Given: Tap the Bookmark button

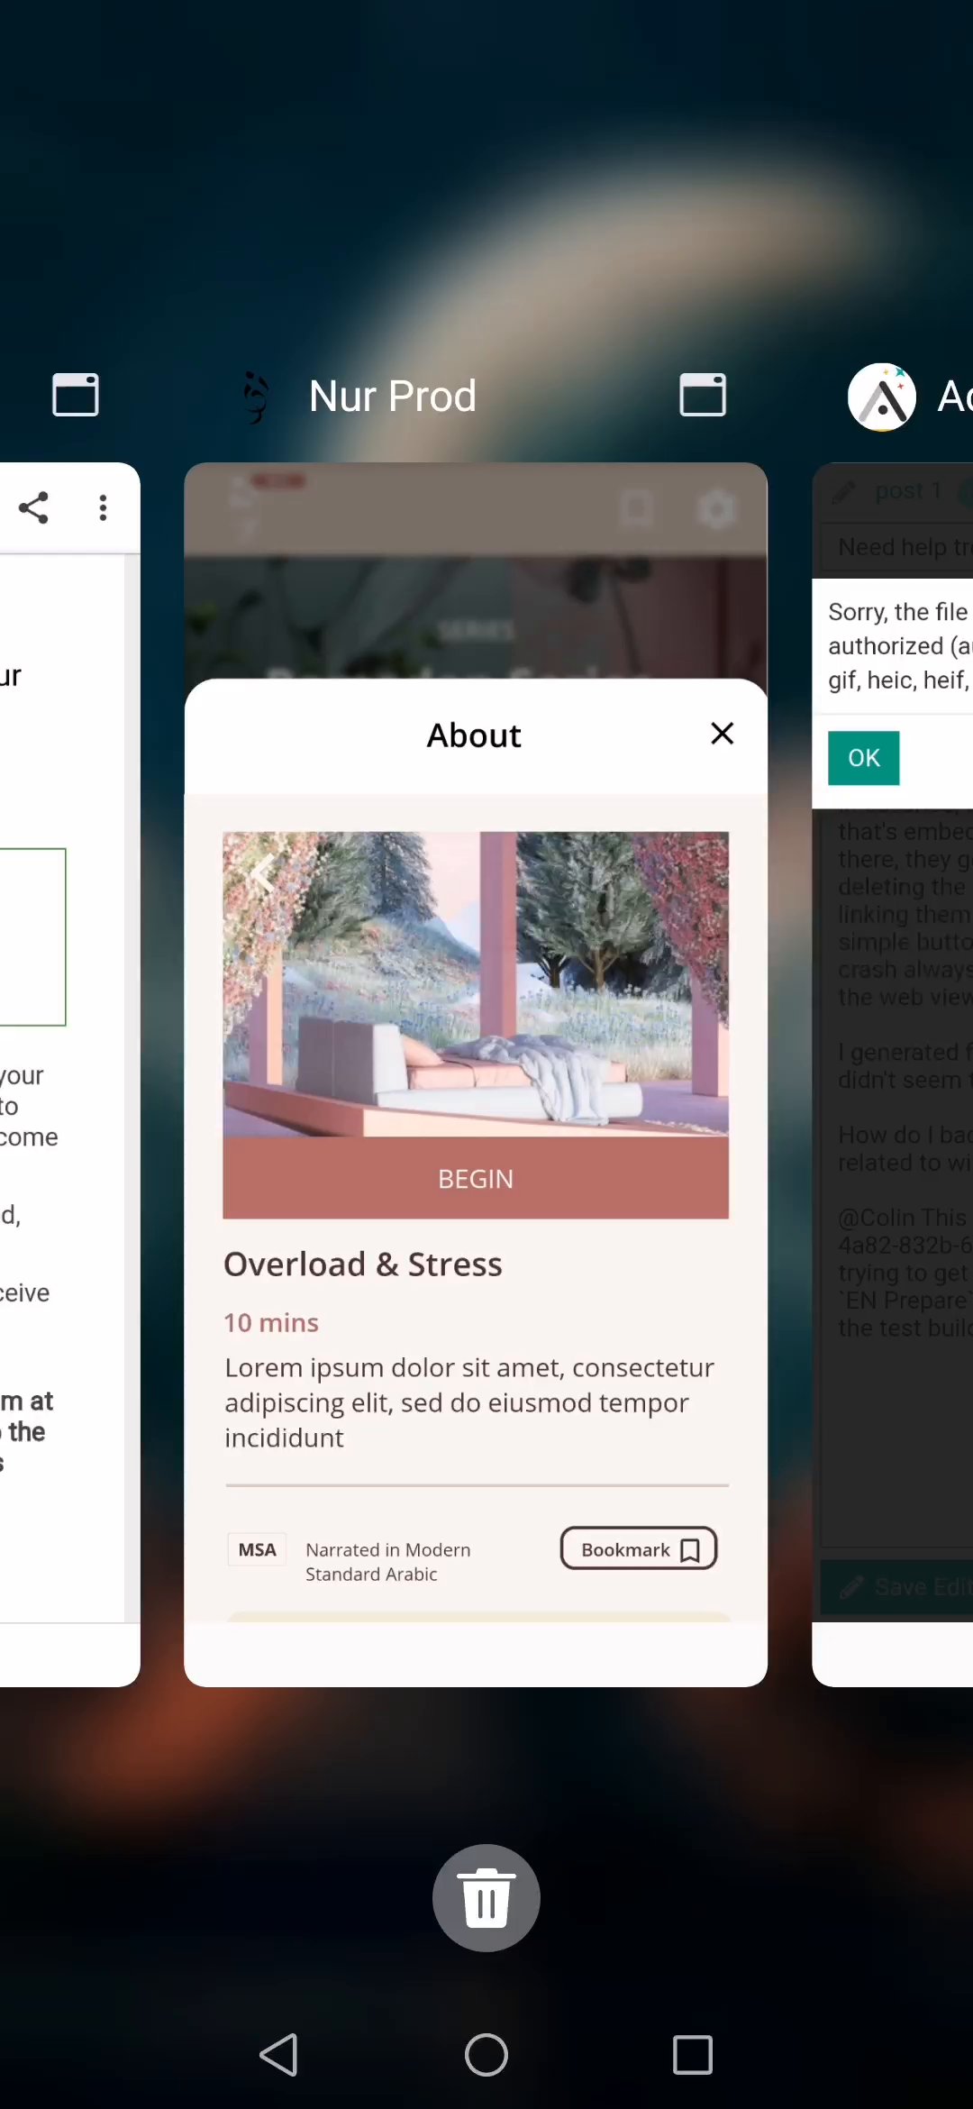Looking at the screenshot, I should 639,1548.
